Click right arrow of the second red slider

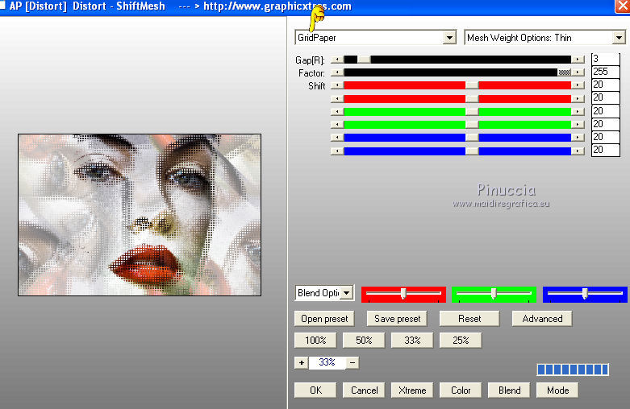[x=578, y=98]
